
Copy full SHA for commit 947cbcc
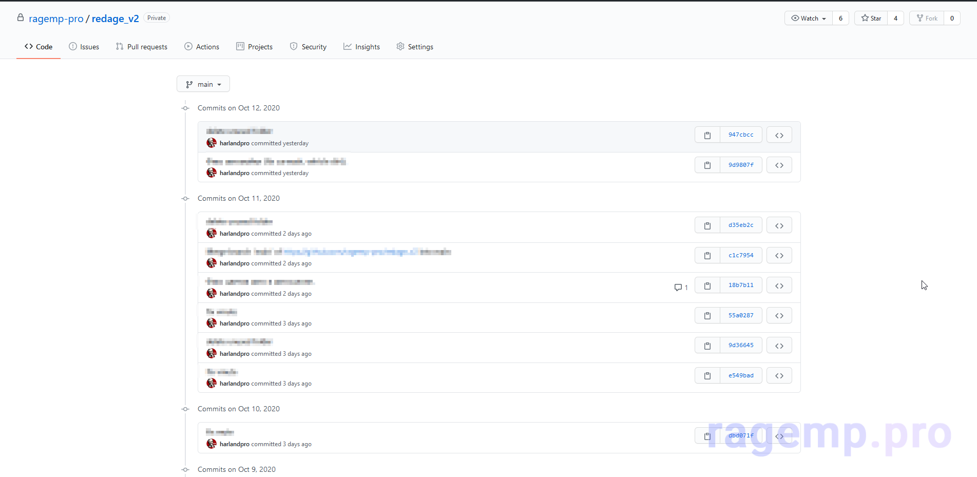tap(707, 135)
